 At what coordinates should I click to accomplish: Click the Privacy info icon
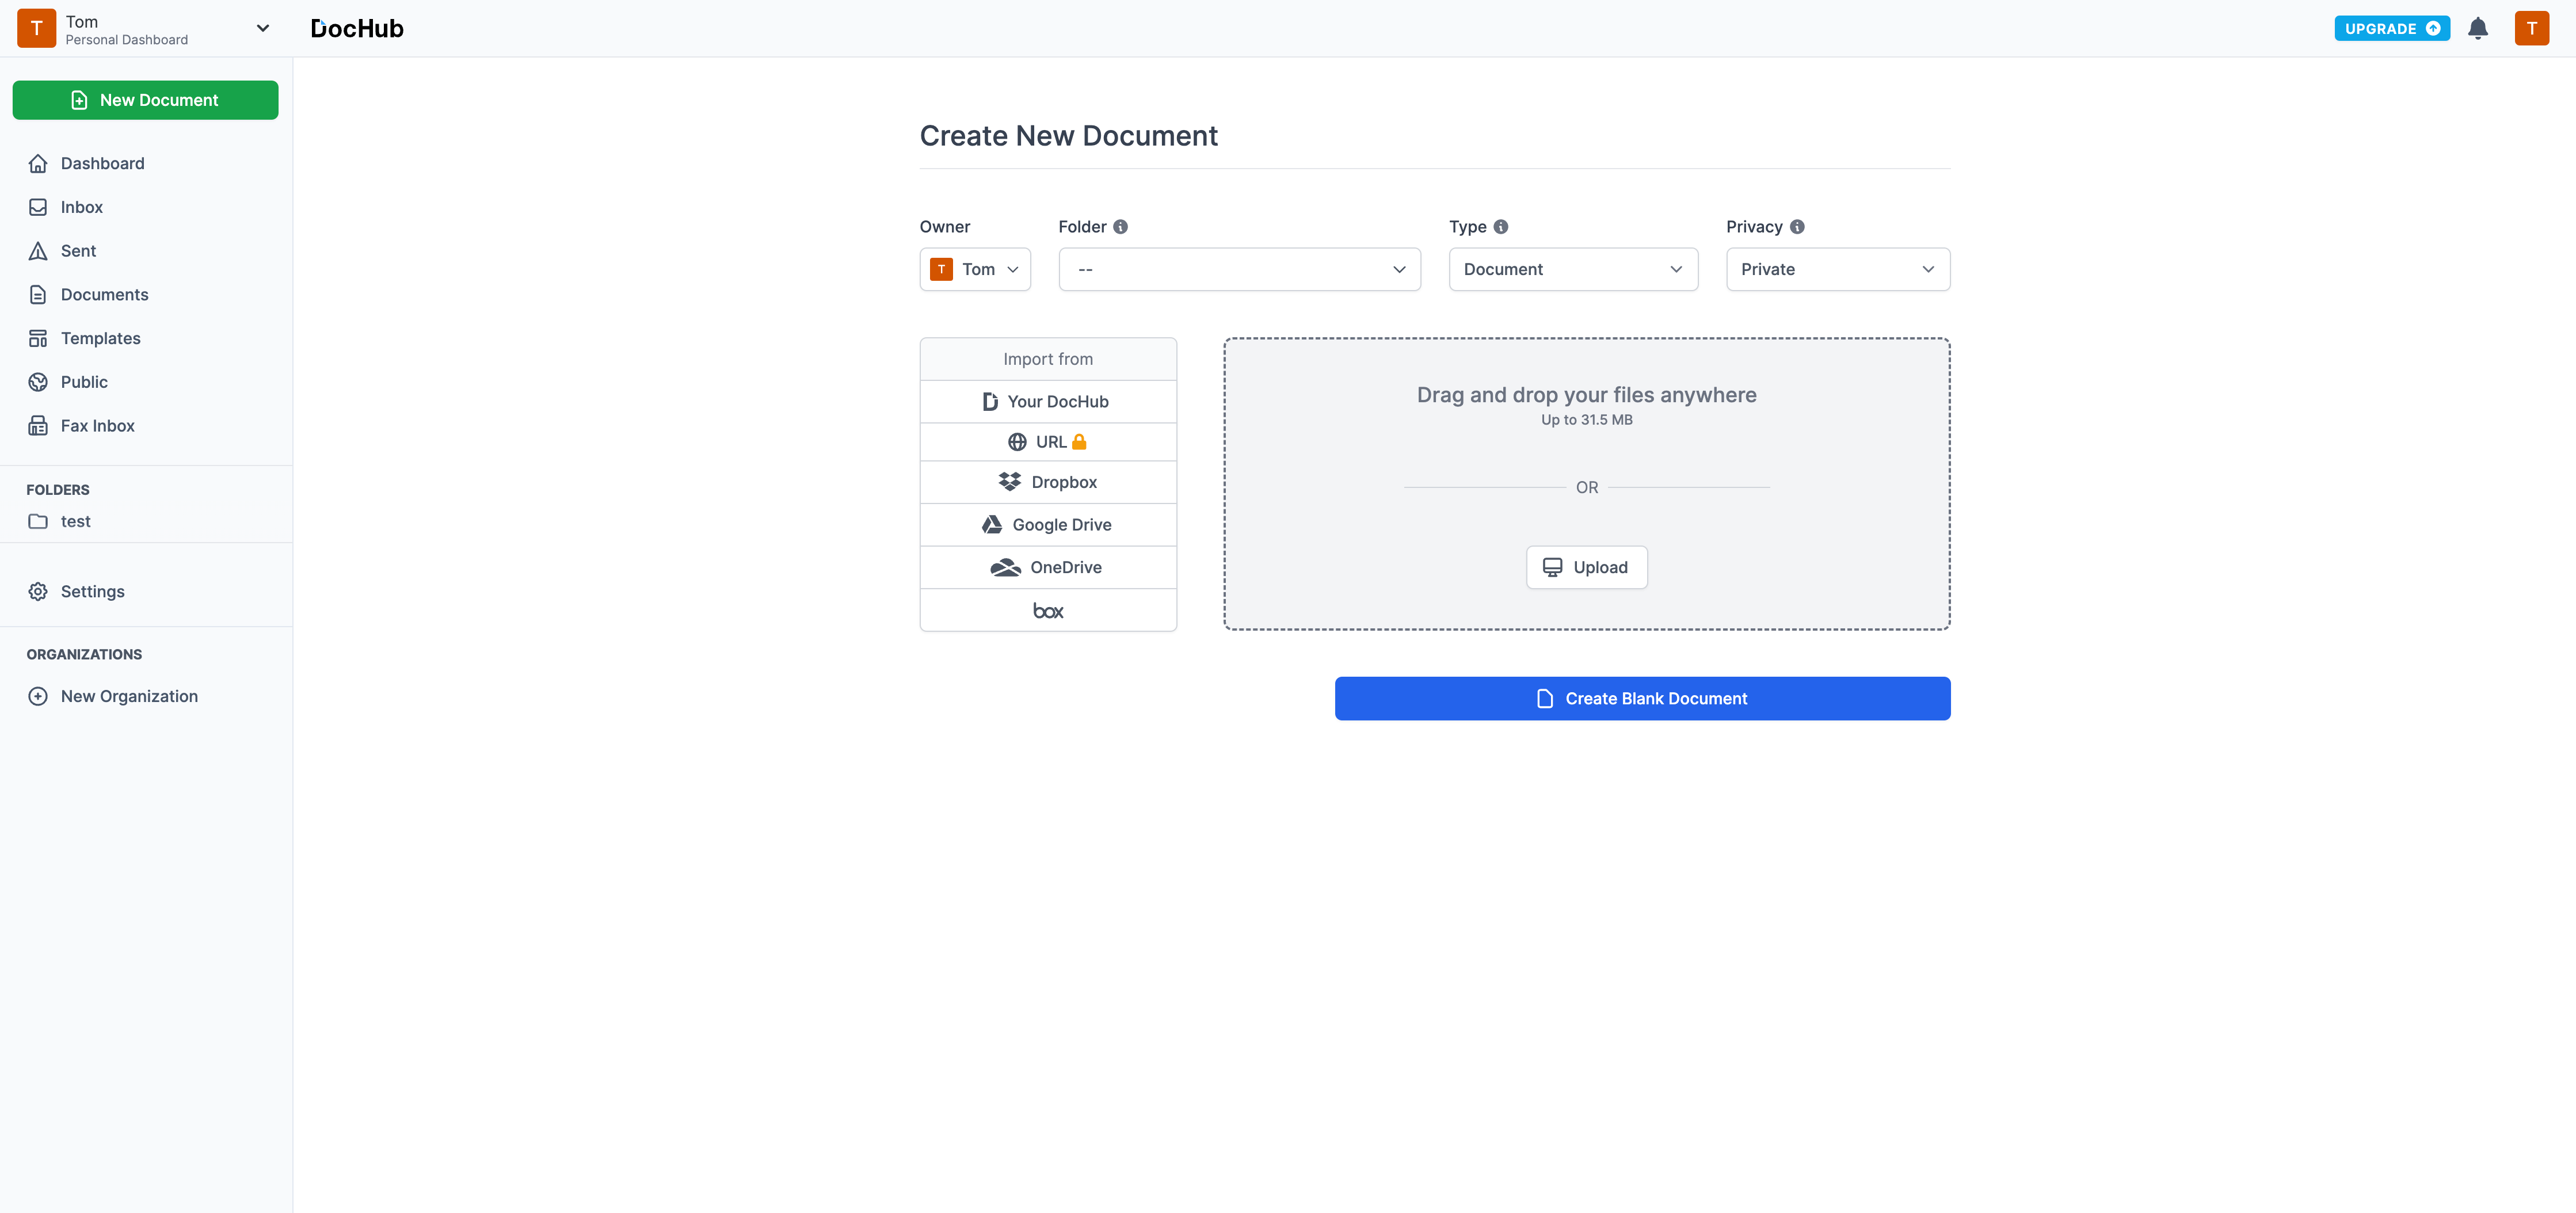pyautogui.click(x=1796, y=227)
